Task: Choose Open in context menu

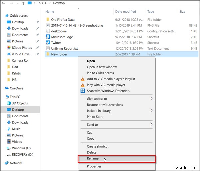Action: pyautogui.click(x=91, y=61)
